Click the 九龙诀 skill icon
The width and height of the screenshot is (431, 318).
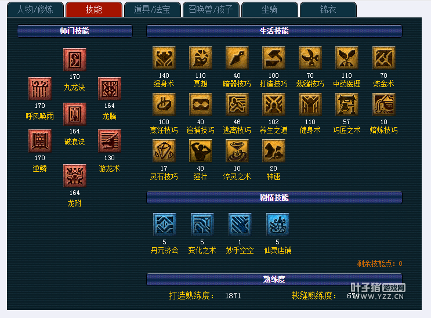(74, 60)
